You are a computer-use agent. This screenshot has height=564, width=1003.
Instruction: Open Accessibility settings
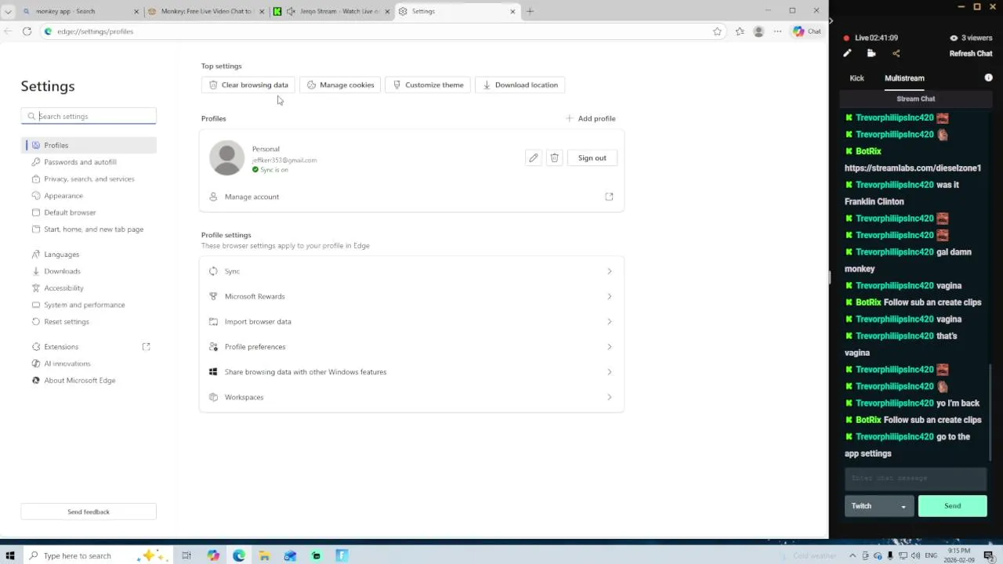point(89,288)
